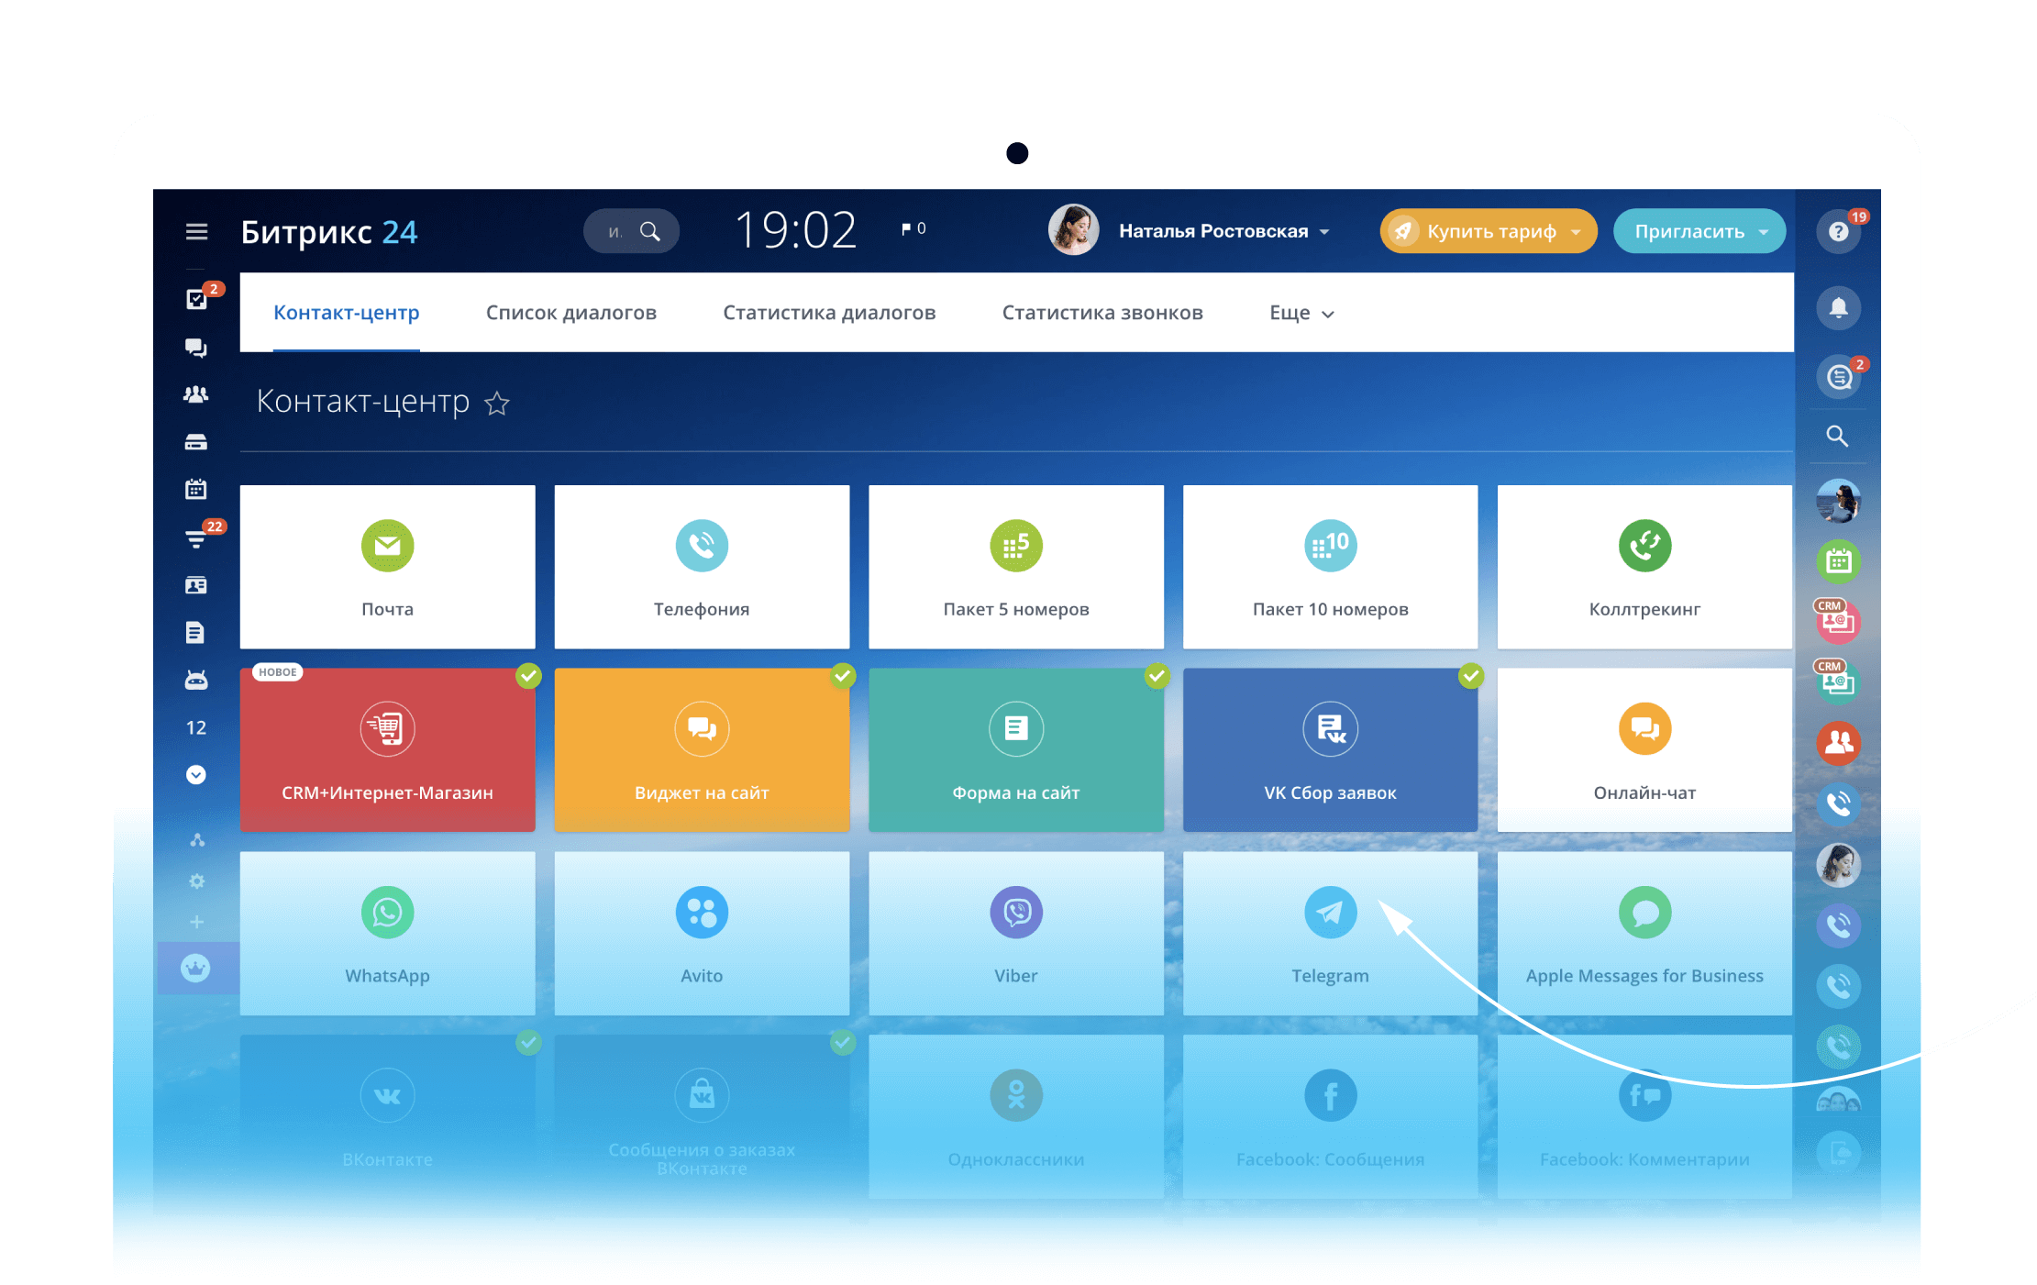This screenshot has height=1285, width=2037.
Task: Toggle favorite star next to Контакт-центр
Action: point(497,404)
